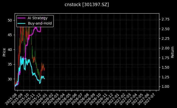Click the magenta AI Strategy legend line
Viewport: 177px width, 108px height.
coord(21,18)
